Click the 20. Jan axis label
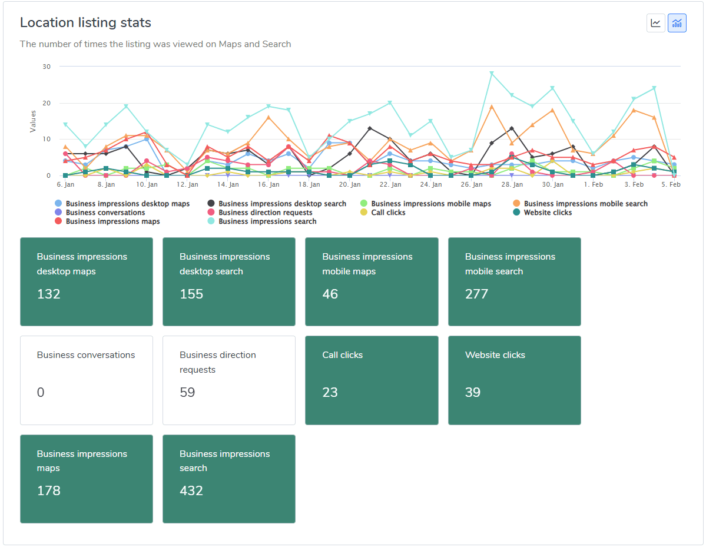 (x=349, y=184)
